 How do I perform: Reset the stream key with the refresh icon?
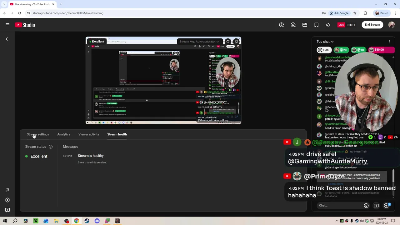pos(228,42)
